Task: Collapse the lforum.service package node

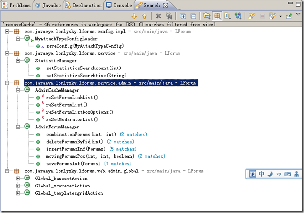Action: (x=7, y=53)
